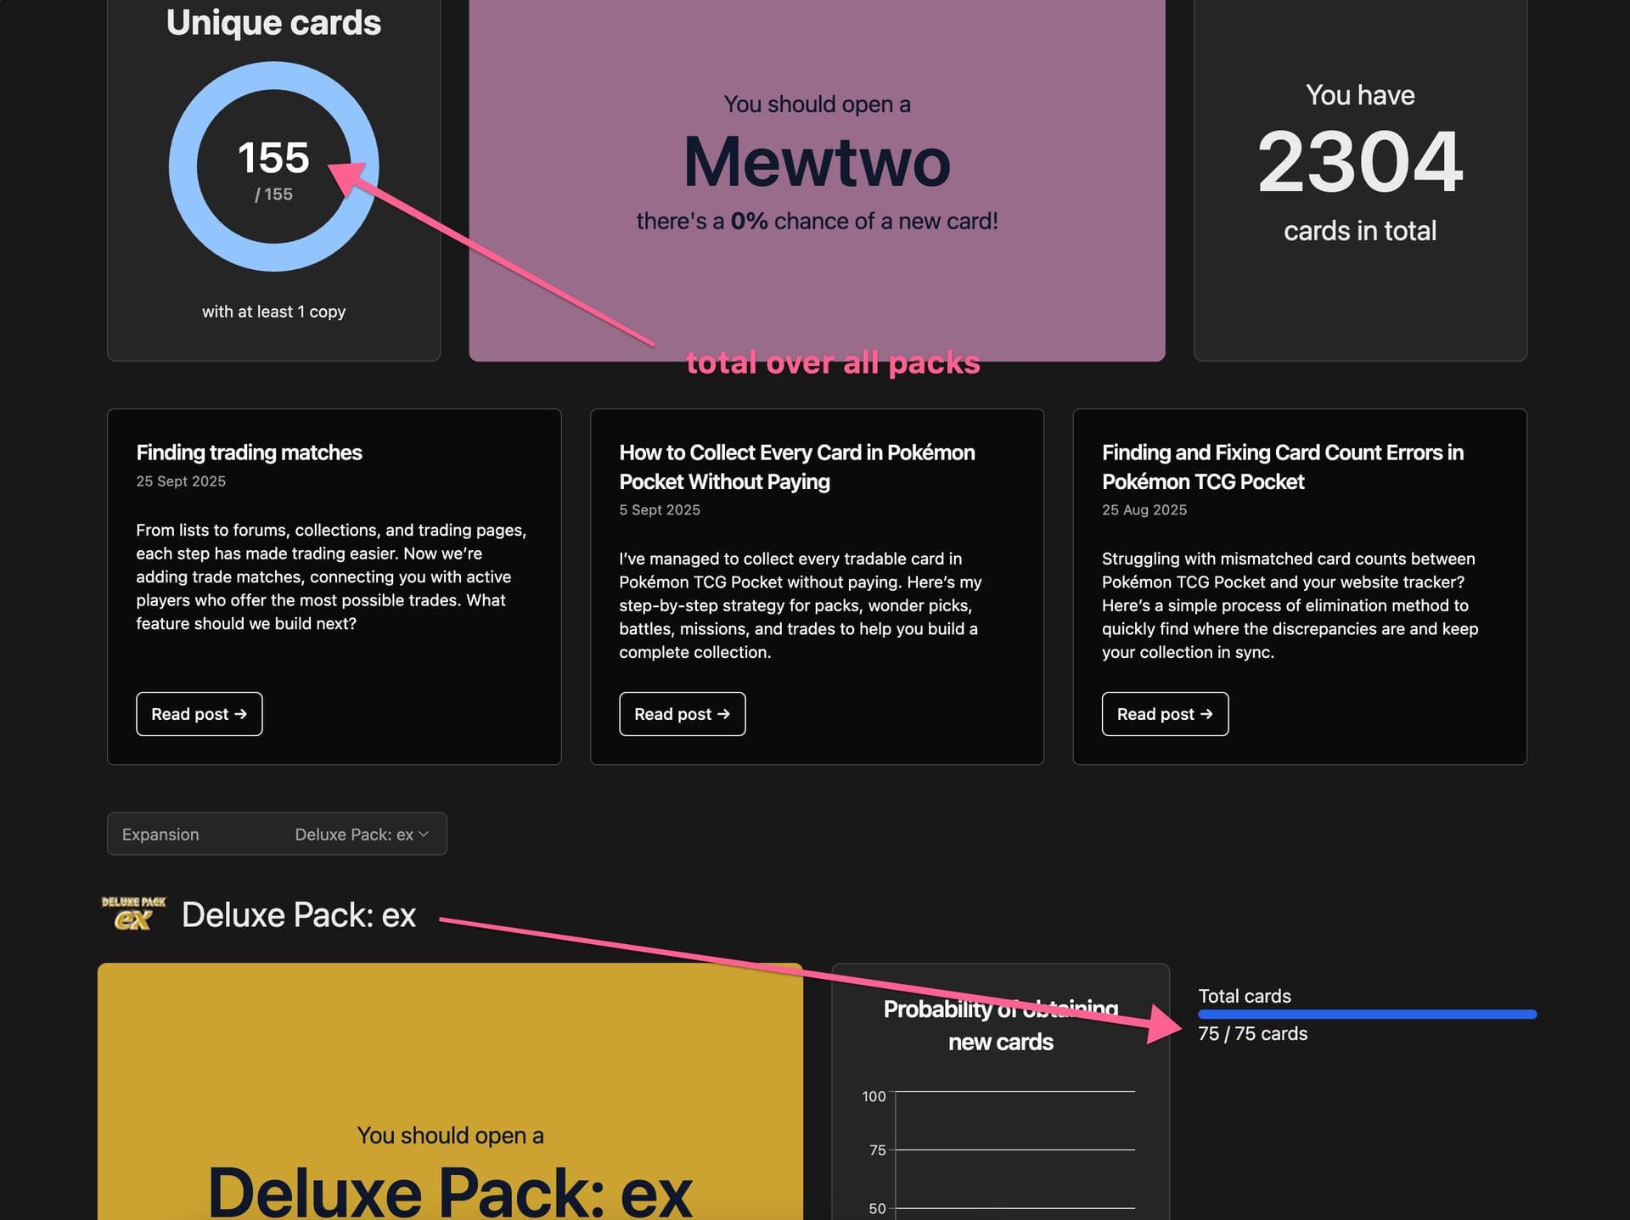
Task: Click the 75 / 75 cards label
Action: point(1252,1033)
